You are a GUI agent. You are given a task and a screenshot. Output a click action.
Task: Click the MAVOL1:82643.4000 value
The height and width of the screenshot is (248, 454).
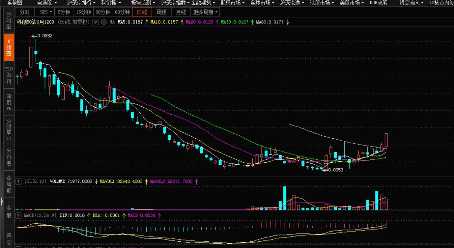point(121,182)
